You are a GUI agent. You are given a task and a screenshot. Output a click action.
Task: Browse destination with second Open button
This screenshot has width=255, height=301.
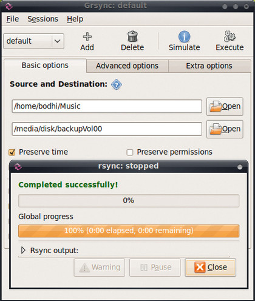225,129
